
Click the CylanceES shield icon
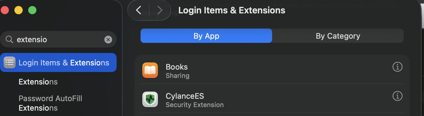tap(150, 99)
